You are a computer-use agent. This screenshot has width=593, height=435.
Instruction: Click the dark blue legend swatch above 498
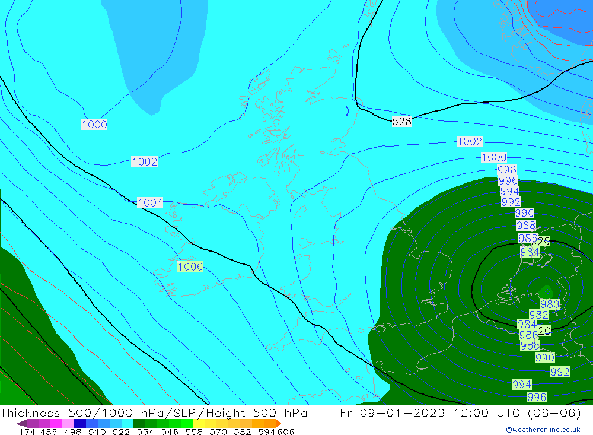80,423
